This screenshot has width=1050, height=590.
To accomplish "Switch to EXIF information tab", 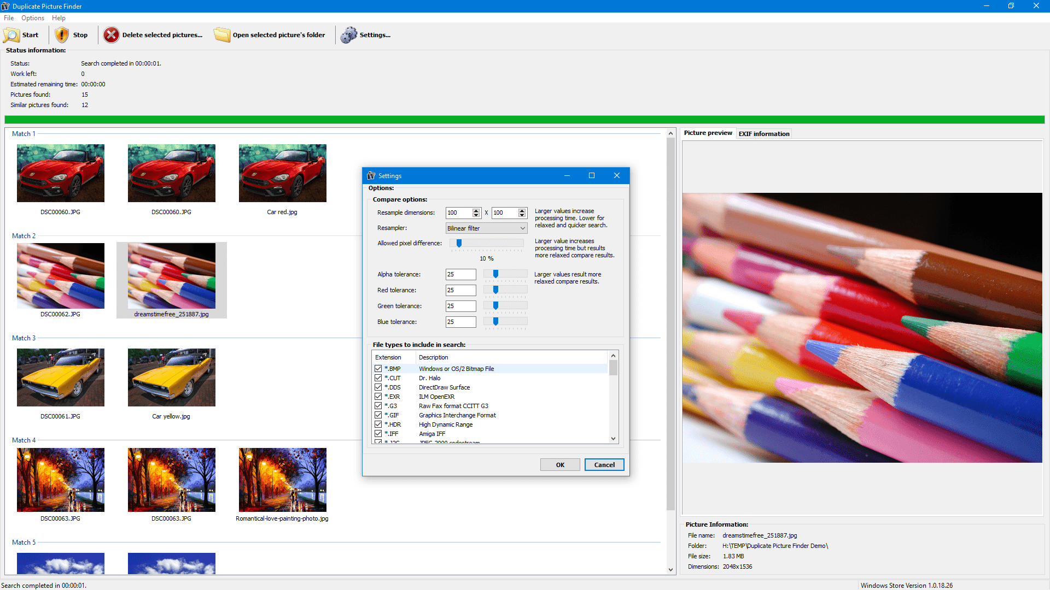I will tap(762, 133).
